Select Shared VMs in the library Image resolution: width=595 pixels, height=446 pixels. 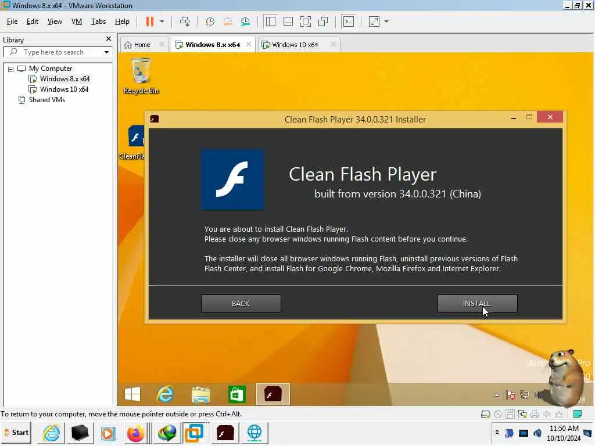click(x=42, y=100)
